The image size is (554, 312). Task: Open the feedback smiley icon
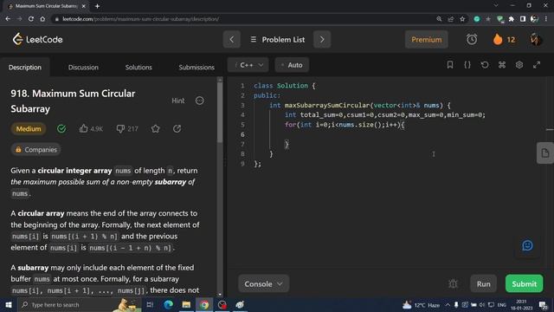click(x=527, y=245)
